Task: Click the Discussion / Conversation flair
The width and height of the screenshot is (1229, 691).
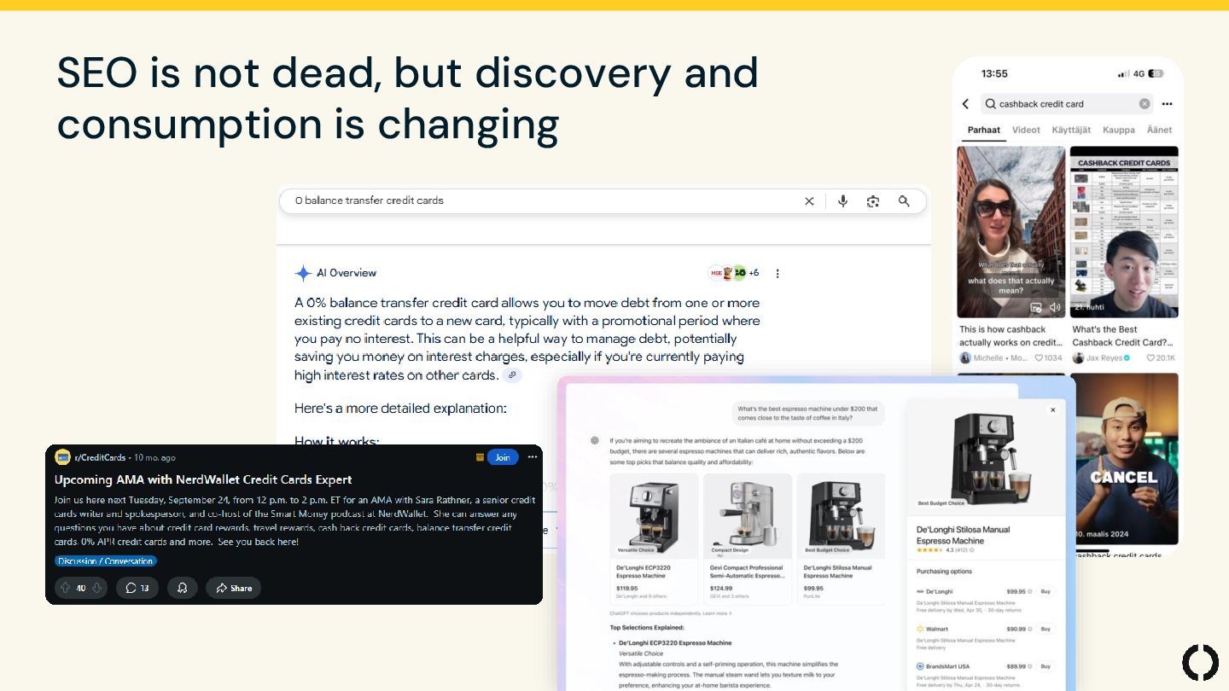Action: 106,561
